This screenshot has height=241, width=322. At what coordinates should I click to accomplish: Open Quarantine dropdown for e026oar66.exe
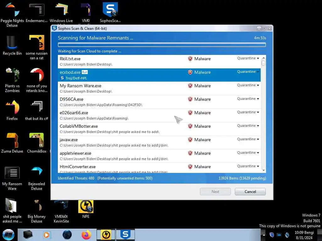(x=248, y=112)
